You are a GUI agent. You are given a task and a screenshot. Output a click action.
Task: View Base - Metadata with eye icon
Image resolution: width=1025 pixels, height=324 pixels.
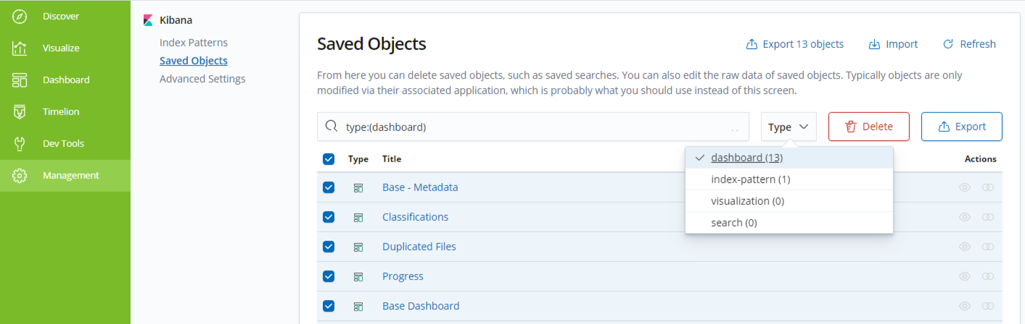[964, 187]
